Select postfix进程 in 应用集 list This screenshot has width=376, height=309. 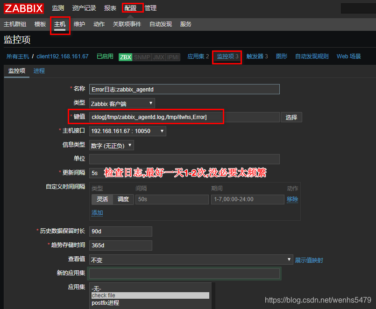(150, 303)
